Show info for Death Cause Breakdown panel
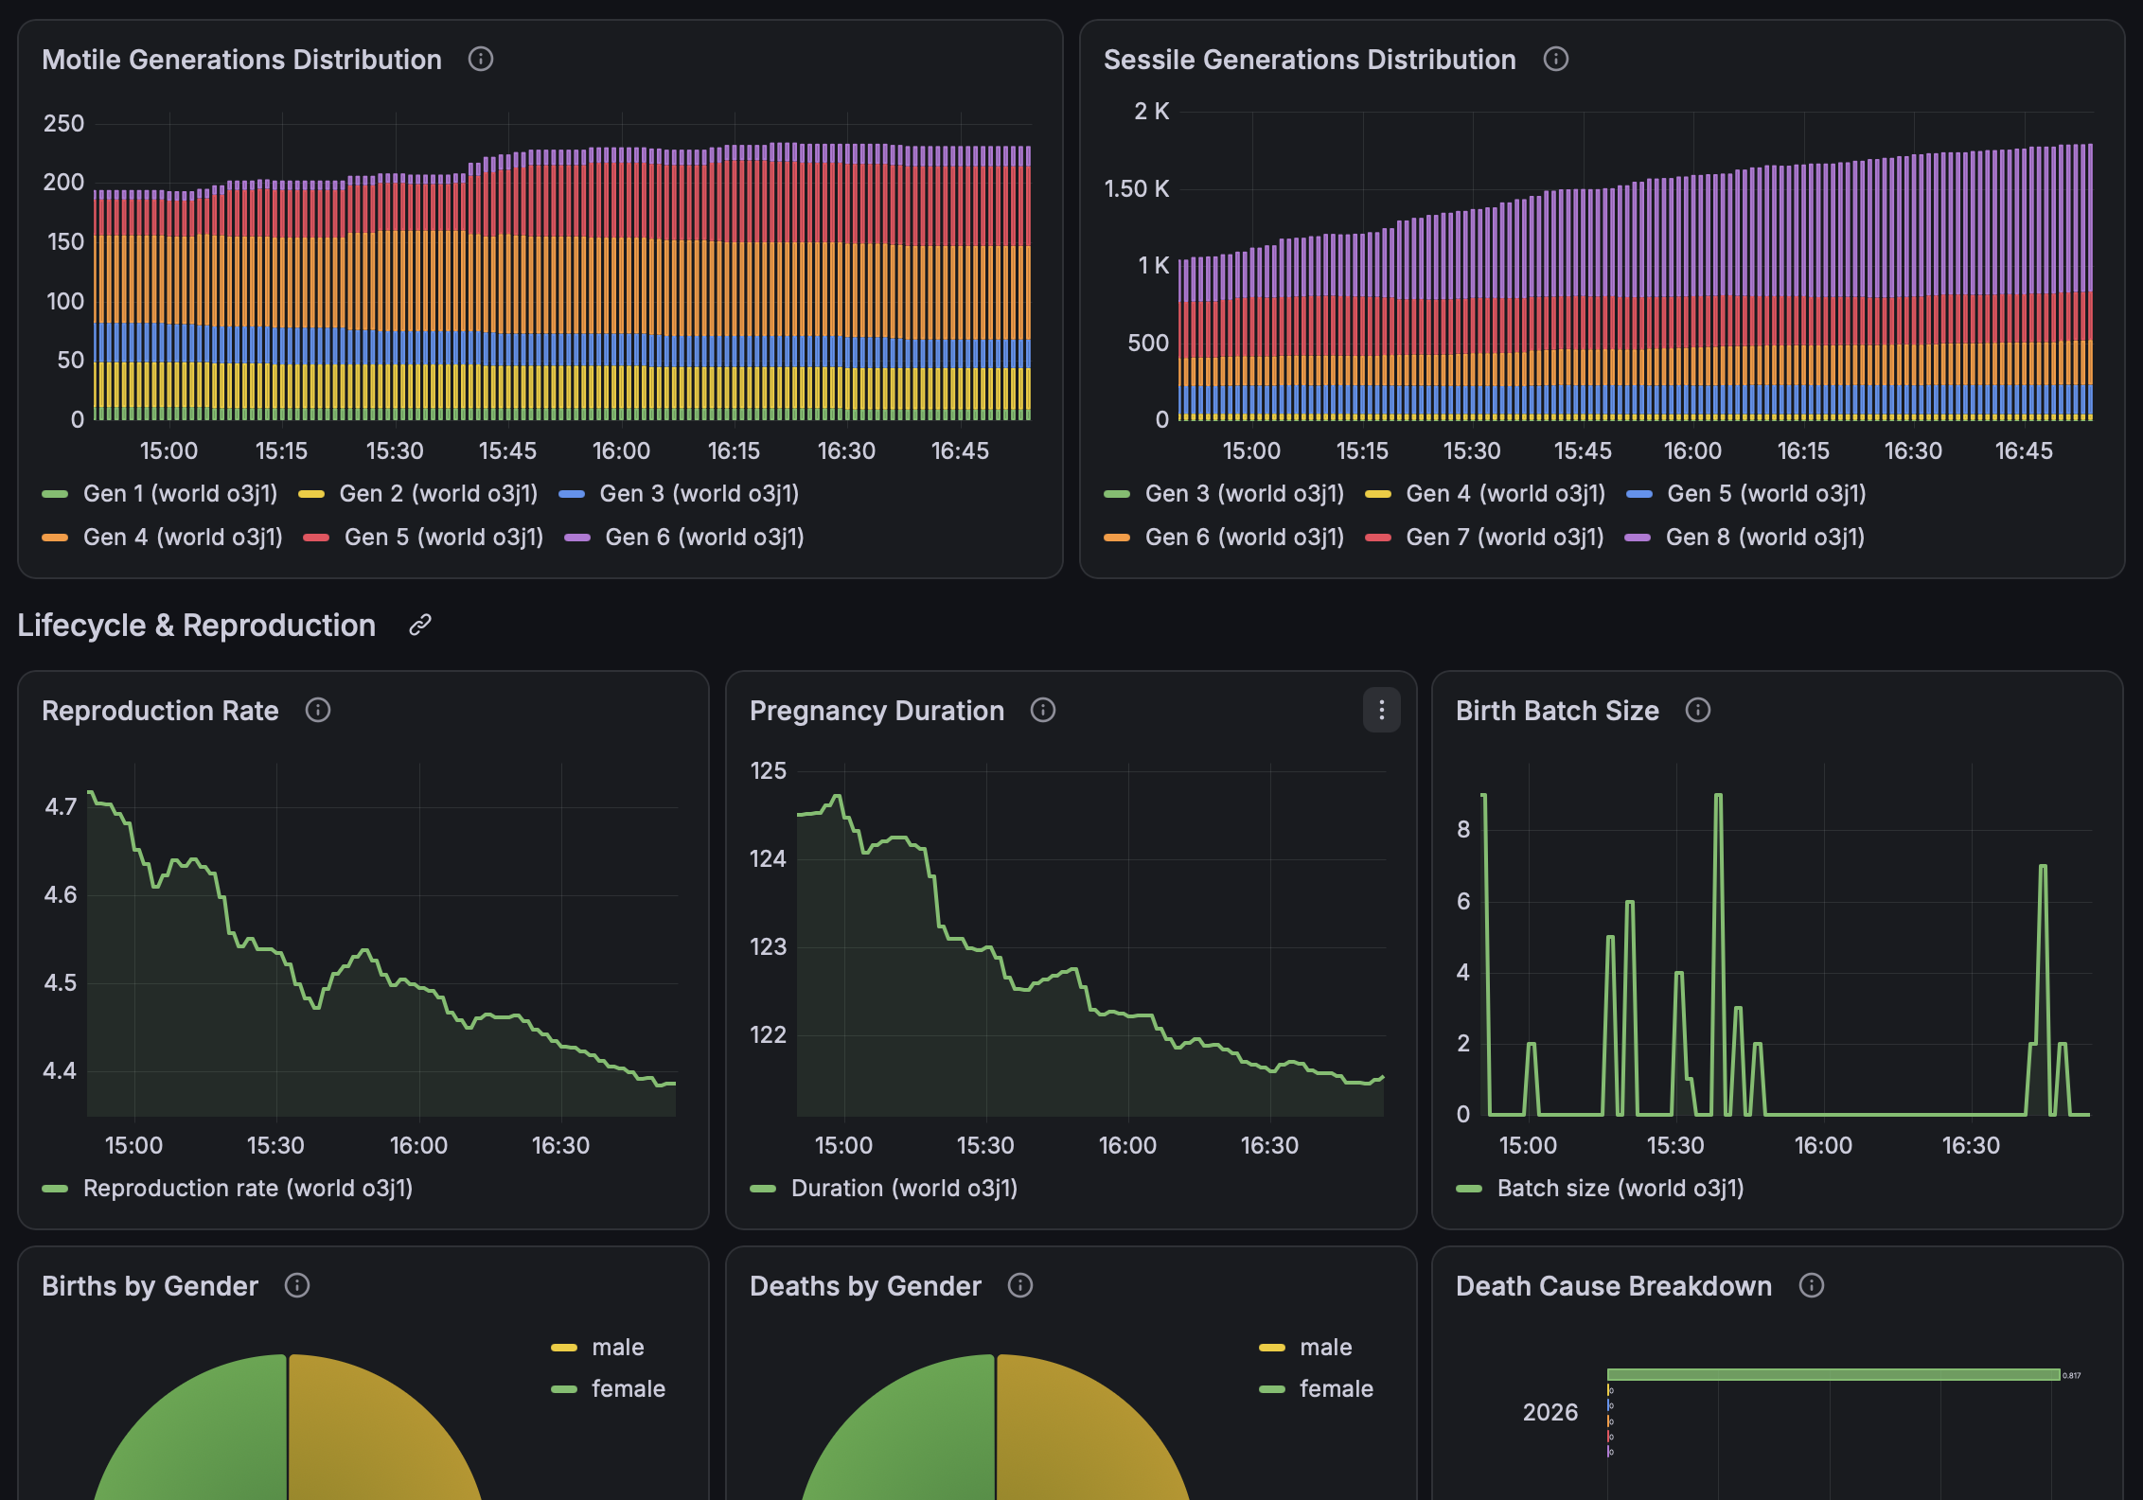This screenshot has height=1500, width=2143. [1812, 1285]
